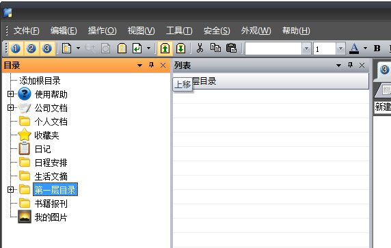Click 添加根目录 in the tree
This screenshot has width=391, height=248.
[40, 81]
